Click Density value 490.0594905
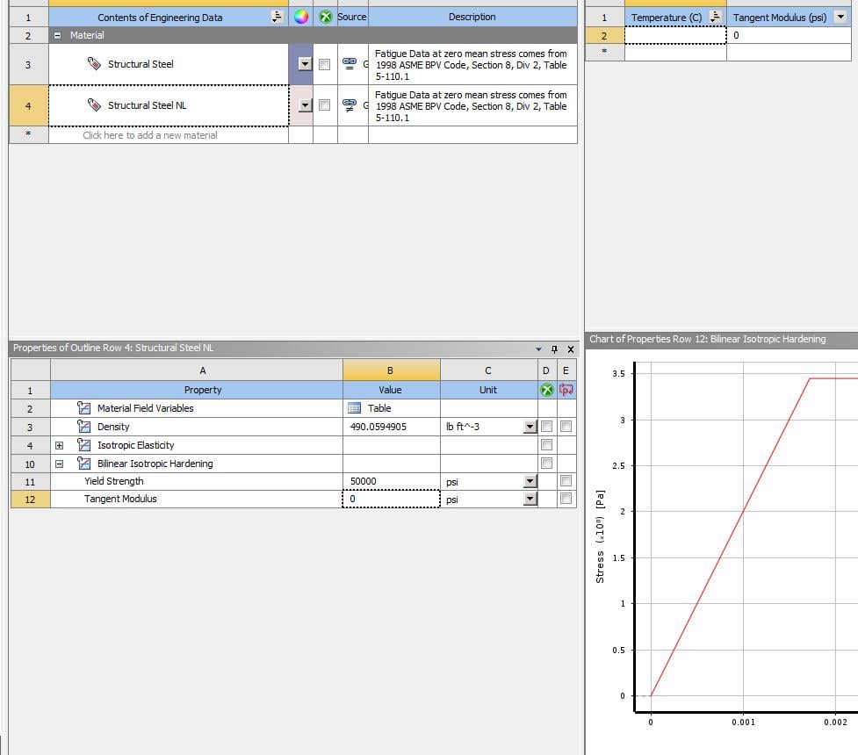Viewport: 858px width, 755px height. 392,427
